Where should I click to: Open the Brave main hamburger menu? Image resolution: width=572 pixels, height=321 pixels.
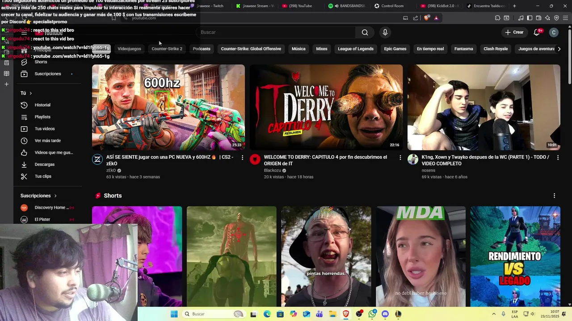coord(566,18)
